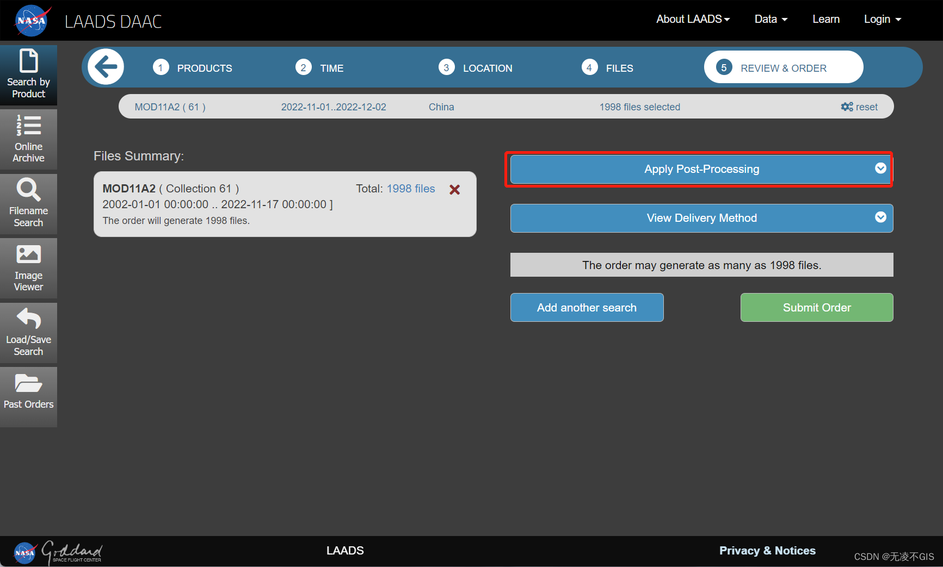
Task: Click Add another search button
Action: [x=587, y=307]
